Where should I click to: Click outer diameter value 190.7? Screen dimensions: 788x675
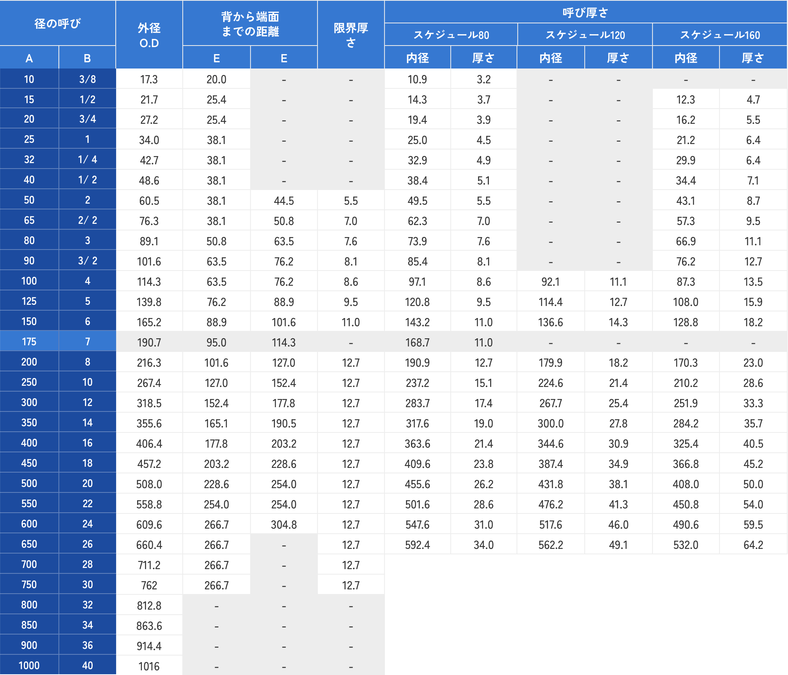pyautogui.click(x=149, y=343)
